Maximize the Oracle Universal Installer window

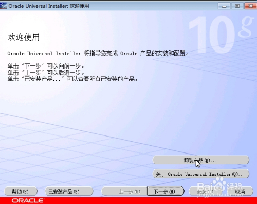tap(237, 6)
